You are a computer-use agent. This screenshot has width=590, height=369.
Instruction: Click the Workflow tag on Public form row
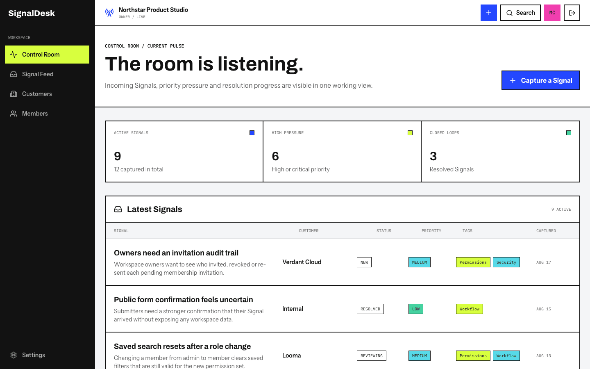(470, 309)
